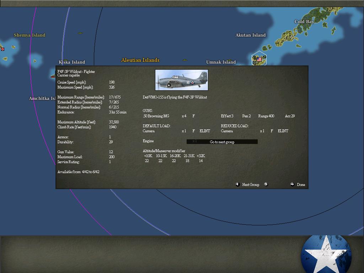Click the .50 Browning MG gun entry
Screen dimensions: 364x273
156,116
